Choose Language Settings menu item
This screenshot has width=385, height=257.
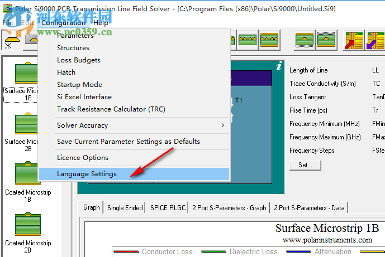(134, 174)
